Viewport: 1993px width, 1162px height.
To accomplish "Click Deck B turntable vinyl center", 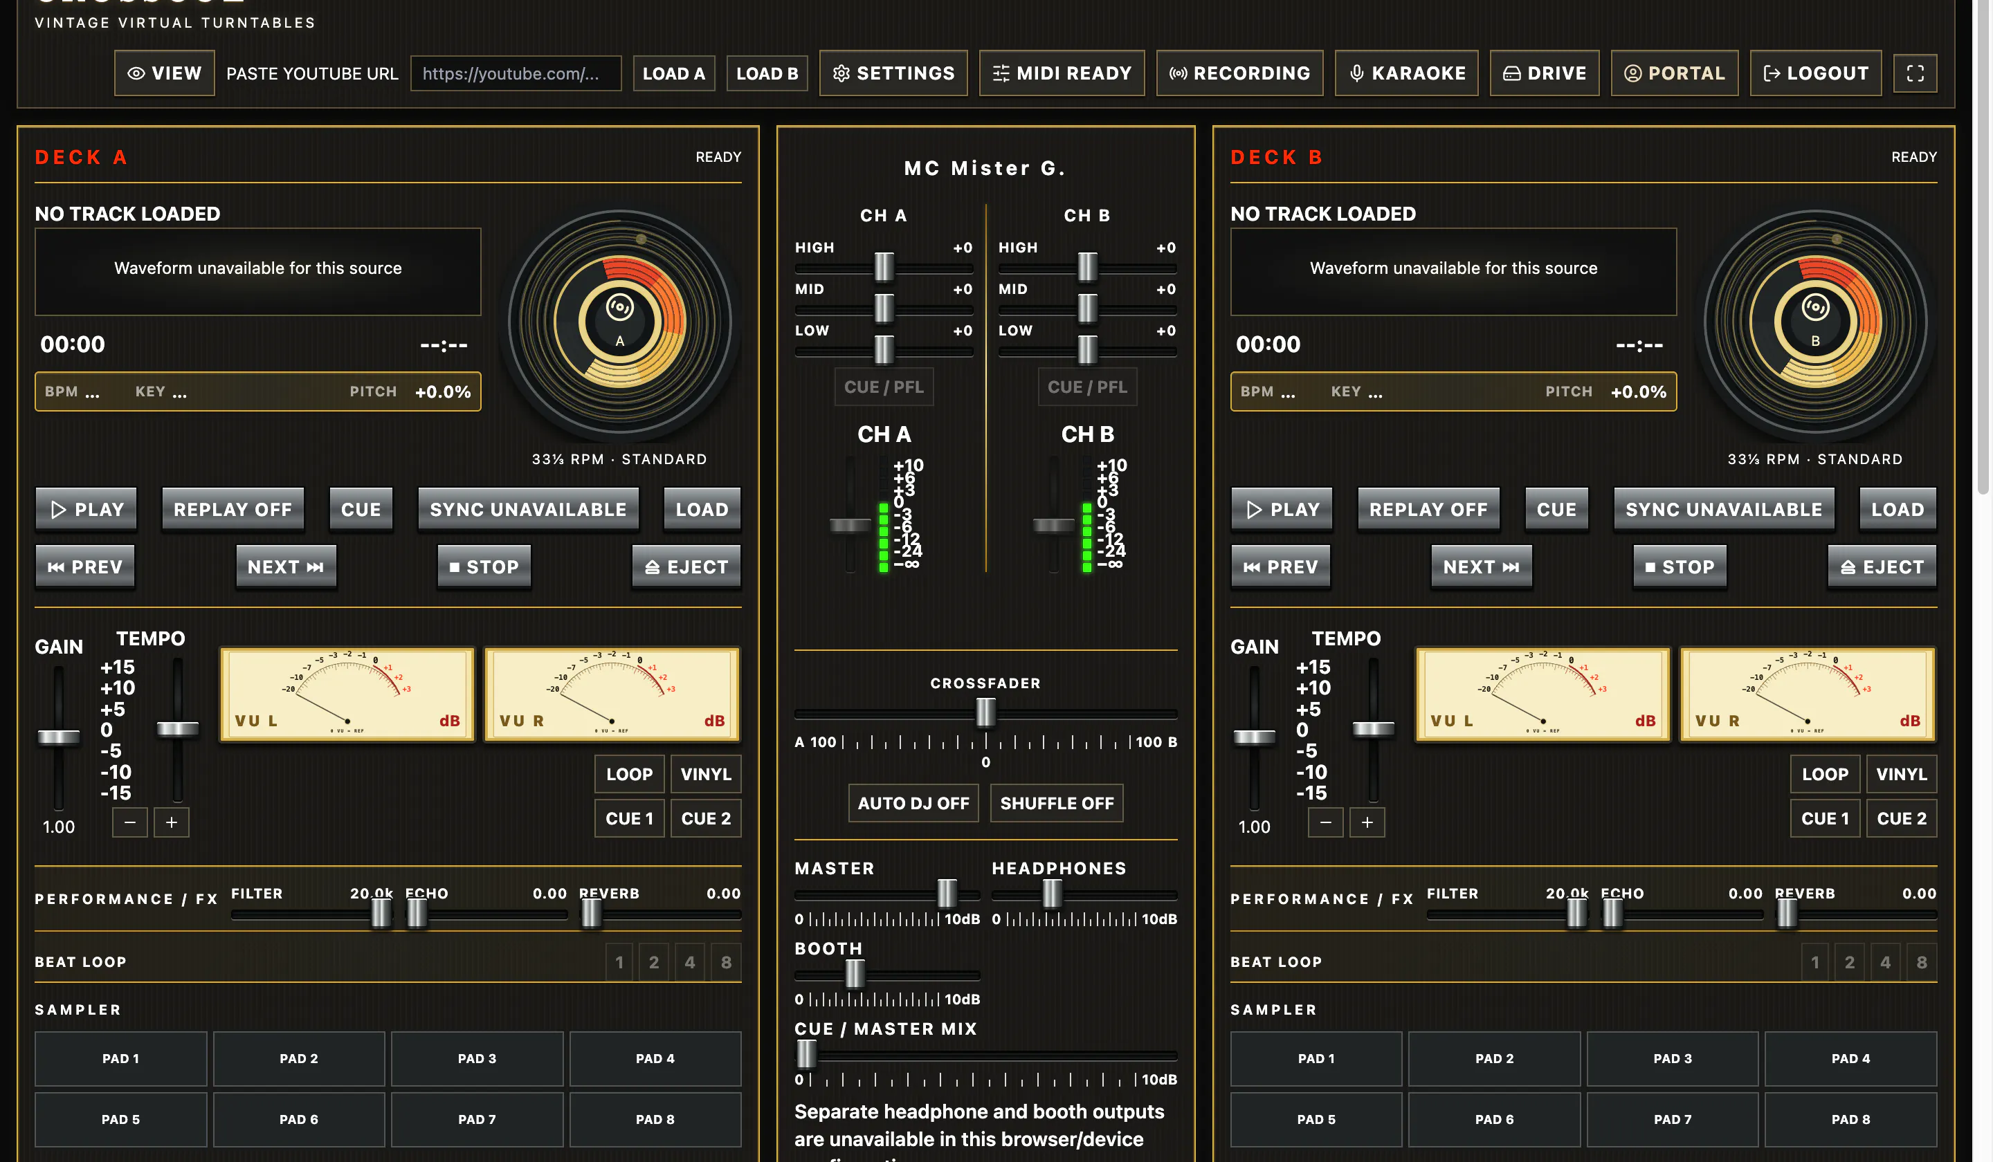I will pos(1816,322).
